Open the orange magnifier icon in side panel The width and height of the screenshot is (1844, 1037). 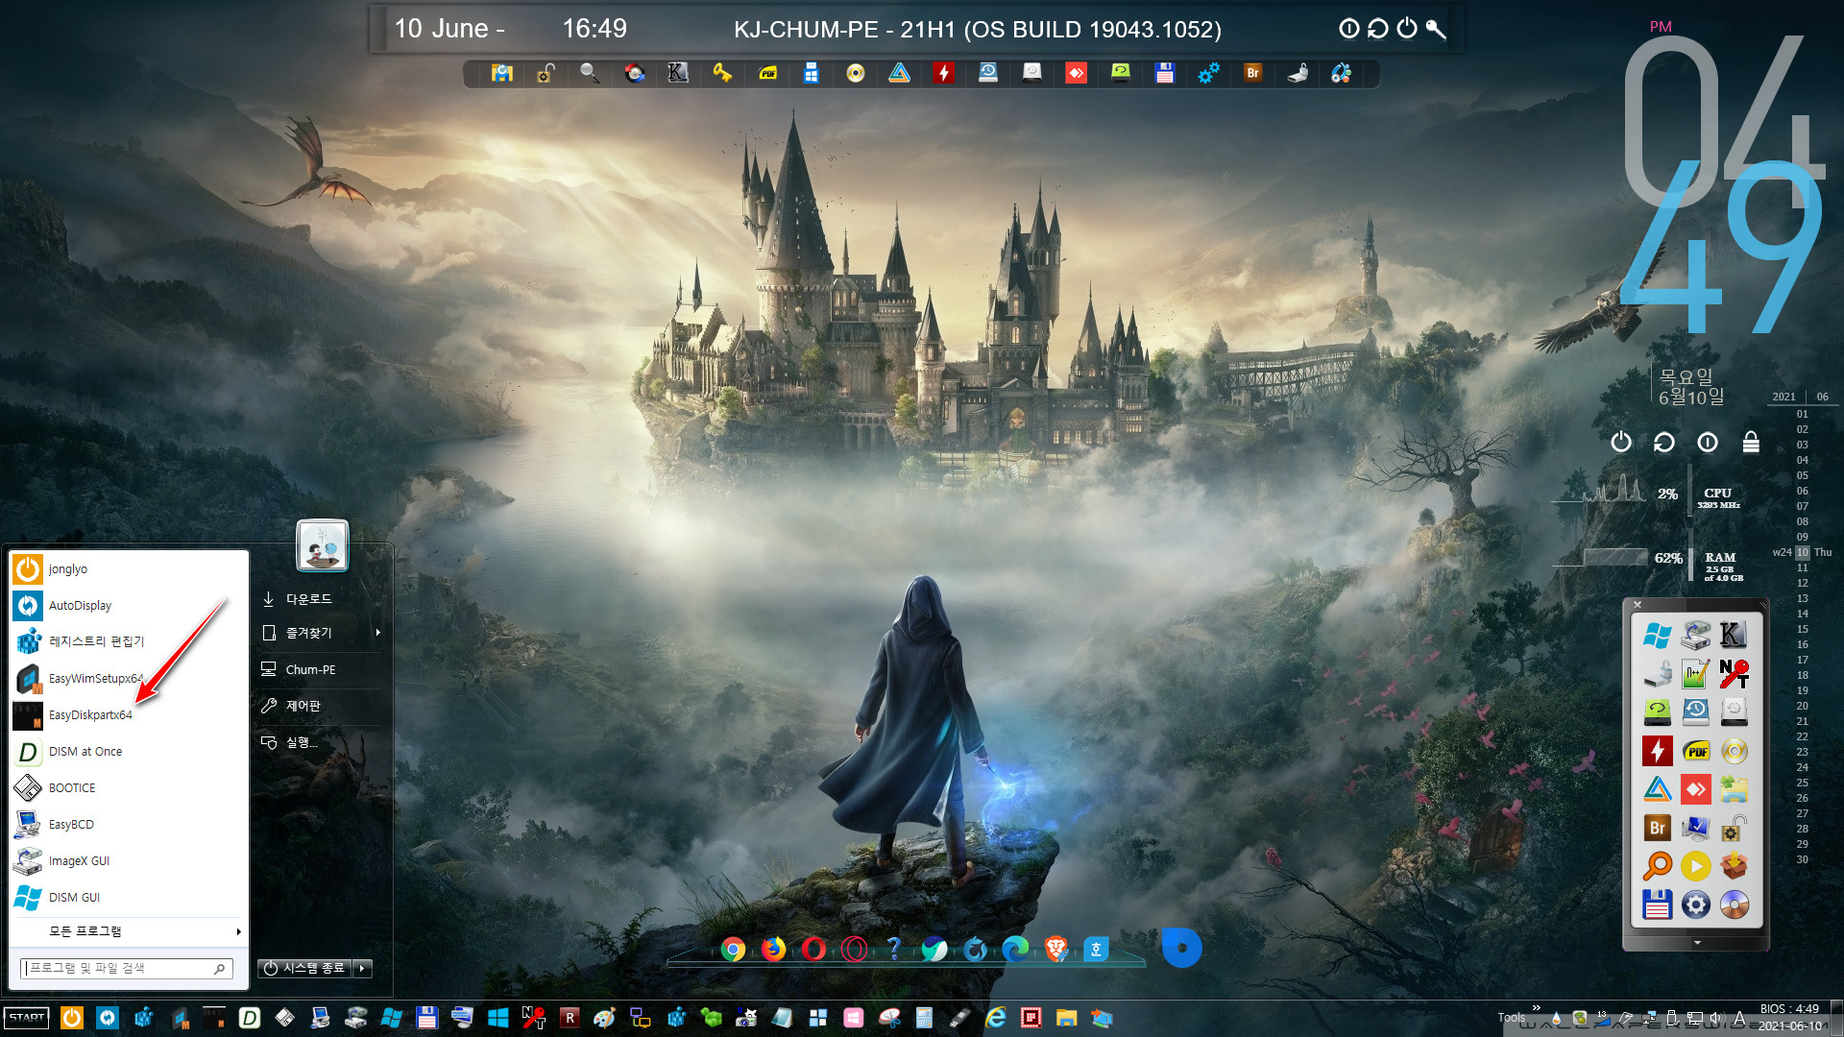pos(1658,866)
